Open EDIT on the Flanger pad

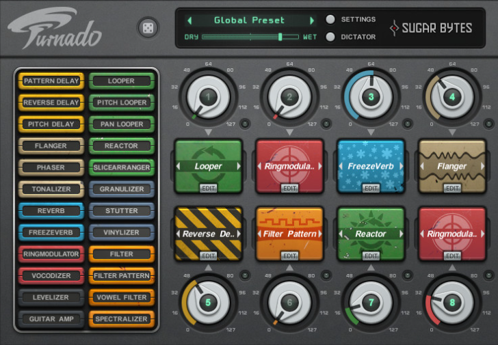452,188
